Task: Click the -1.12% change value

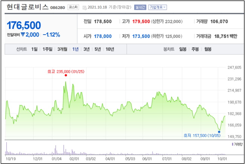Action: click(x=51, y=35)
